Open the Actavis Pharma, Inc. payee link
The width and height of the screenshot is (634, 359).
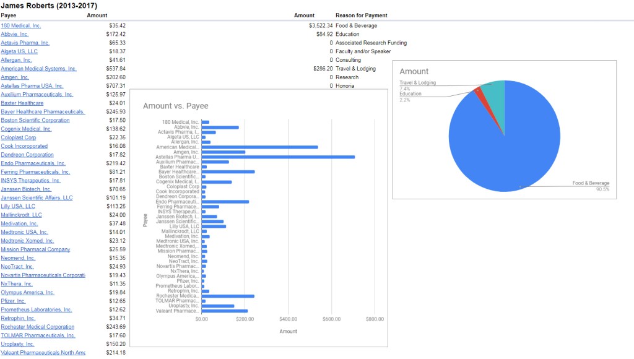coord(26,43)
